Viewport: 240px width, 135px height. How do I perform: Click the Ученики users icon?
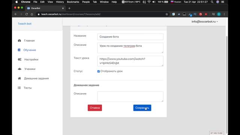click(19, 69)
